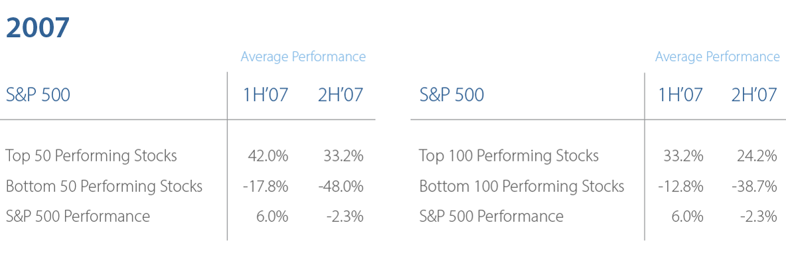Select the -17.8% value cell

266,187
